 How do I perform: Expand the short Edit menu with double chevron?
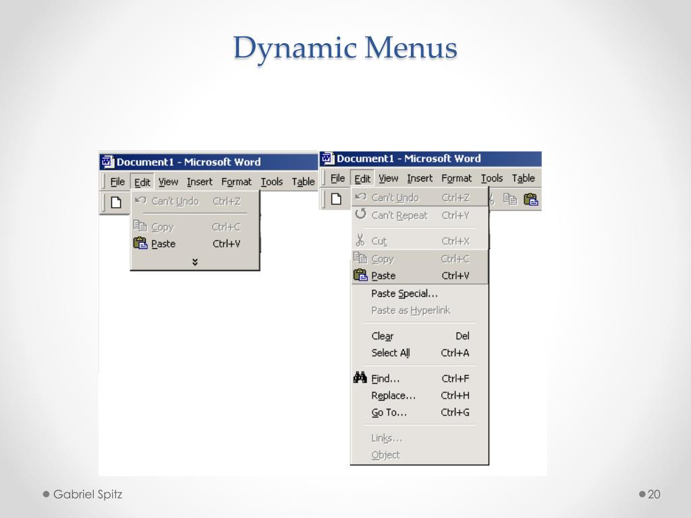point(195,262)
